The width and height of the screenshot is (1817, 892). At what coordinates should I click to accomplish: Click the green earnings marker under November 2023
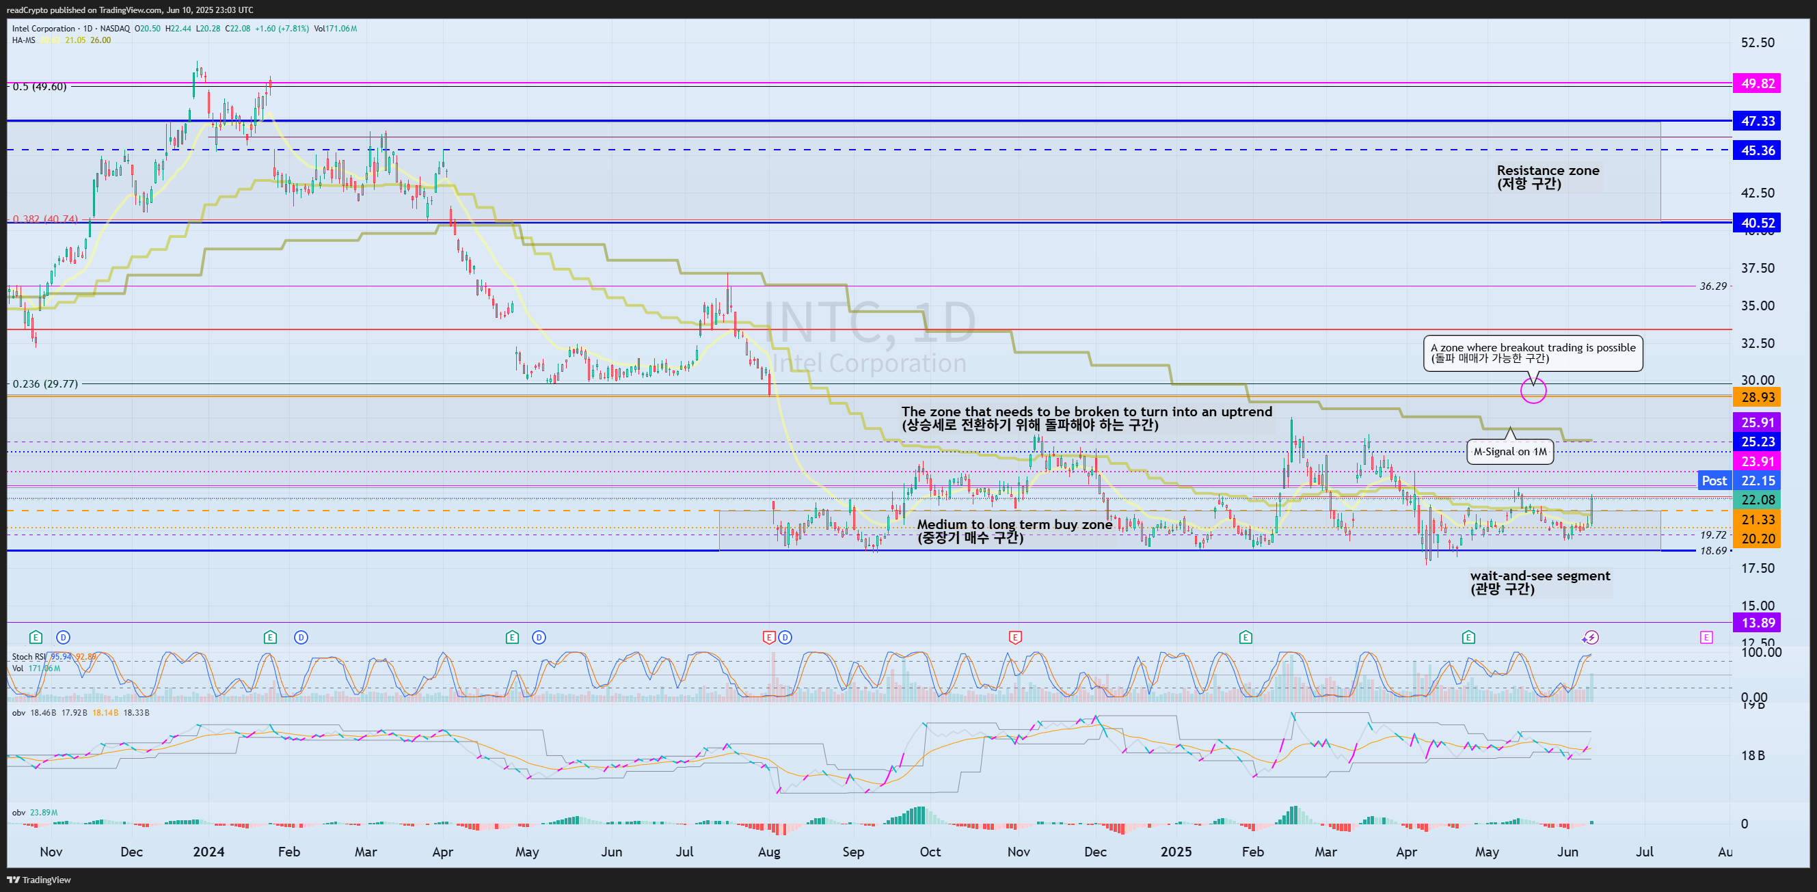(36, 638)
